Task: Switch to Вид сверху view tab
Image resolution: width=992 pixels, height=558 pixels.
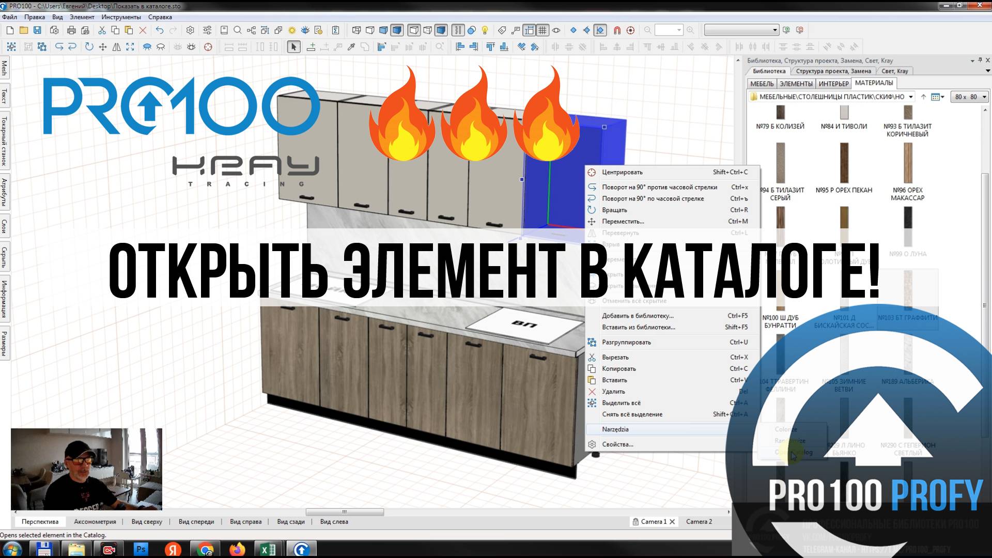Action: (x=147, y=522)
